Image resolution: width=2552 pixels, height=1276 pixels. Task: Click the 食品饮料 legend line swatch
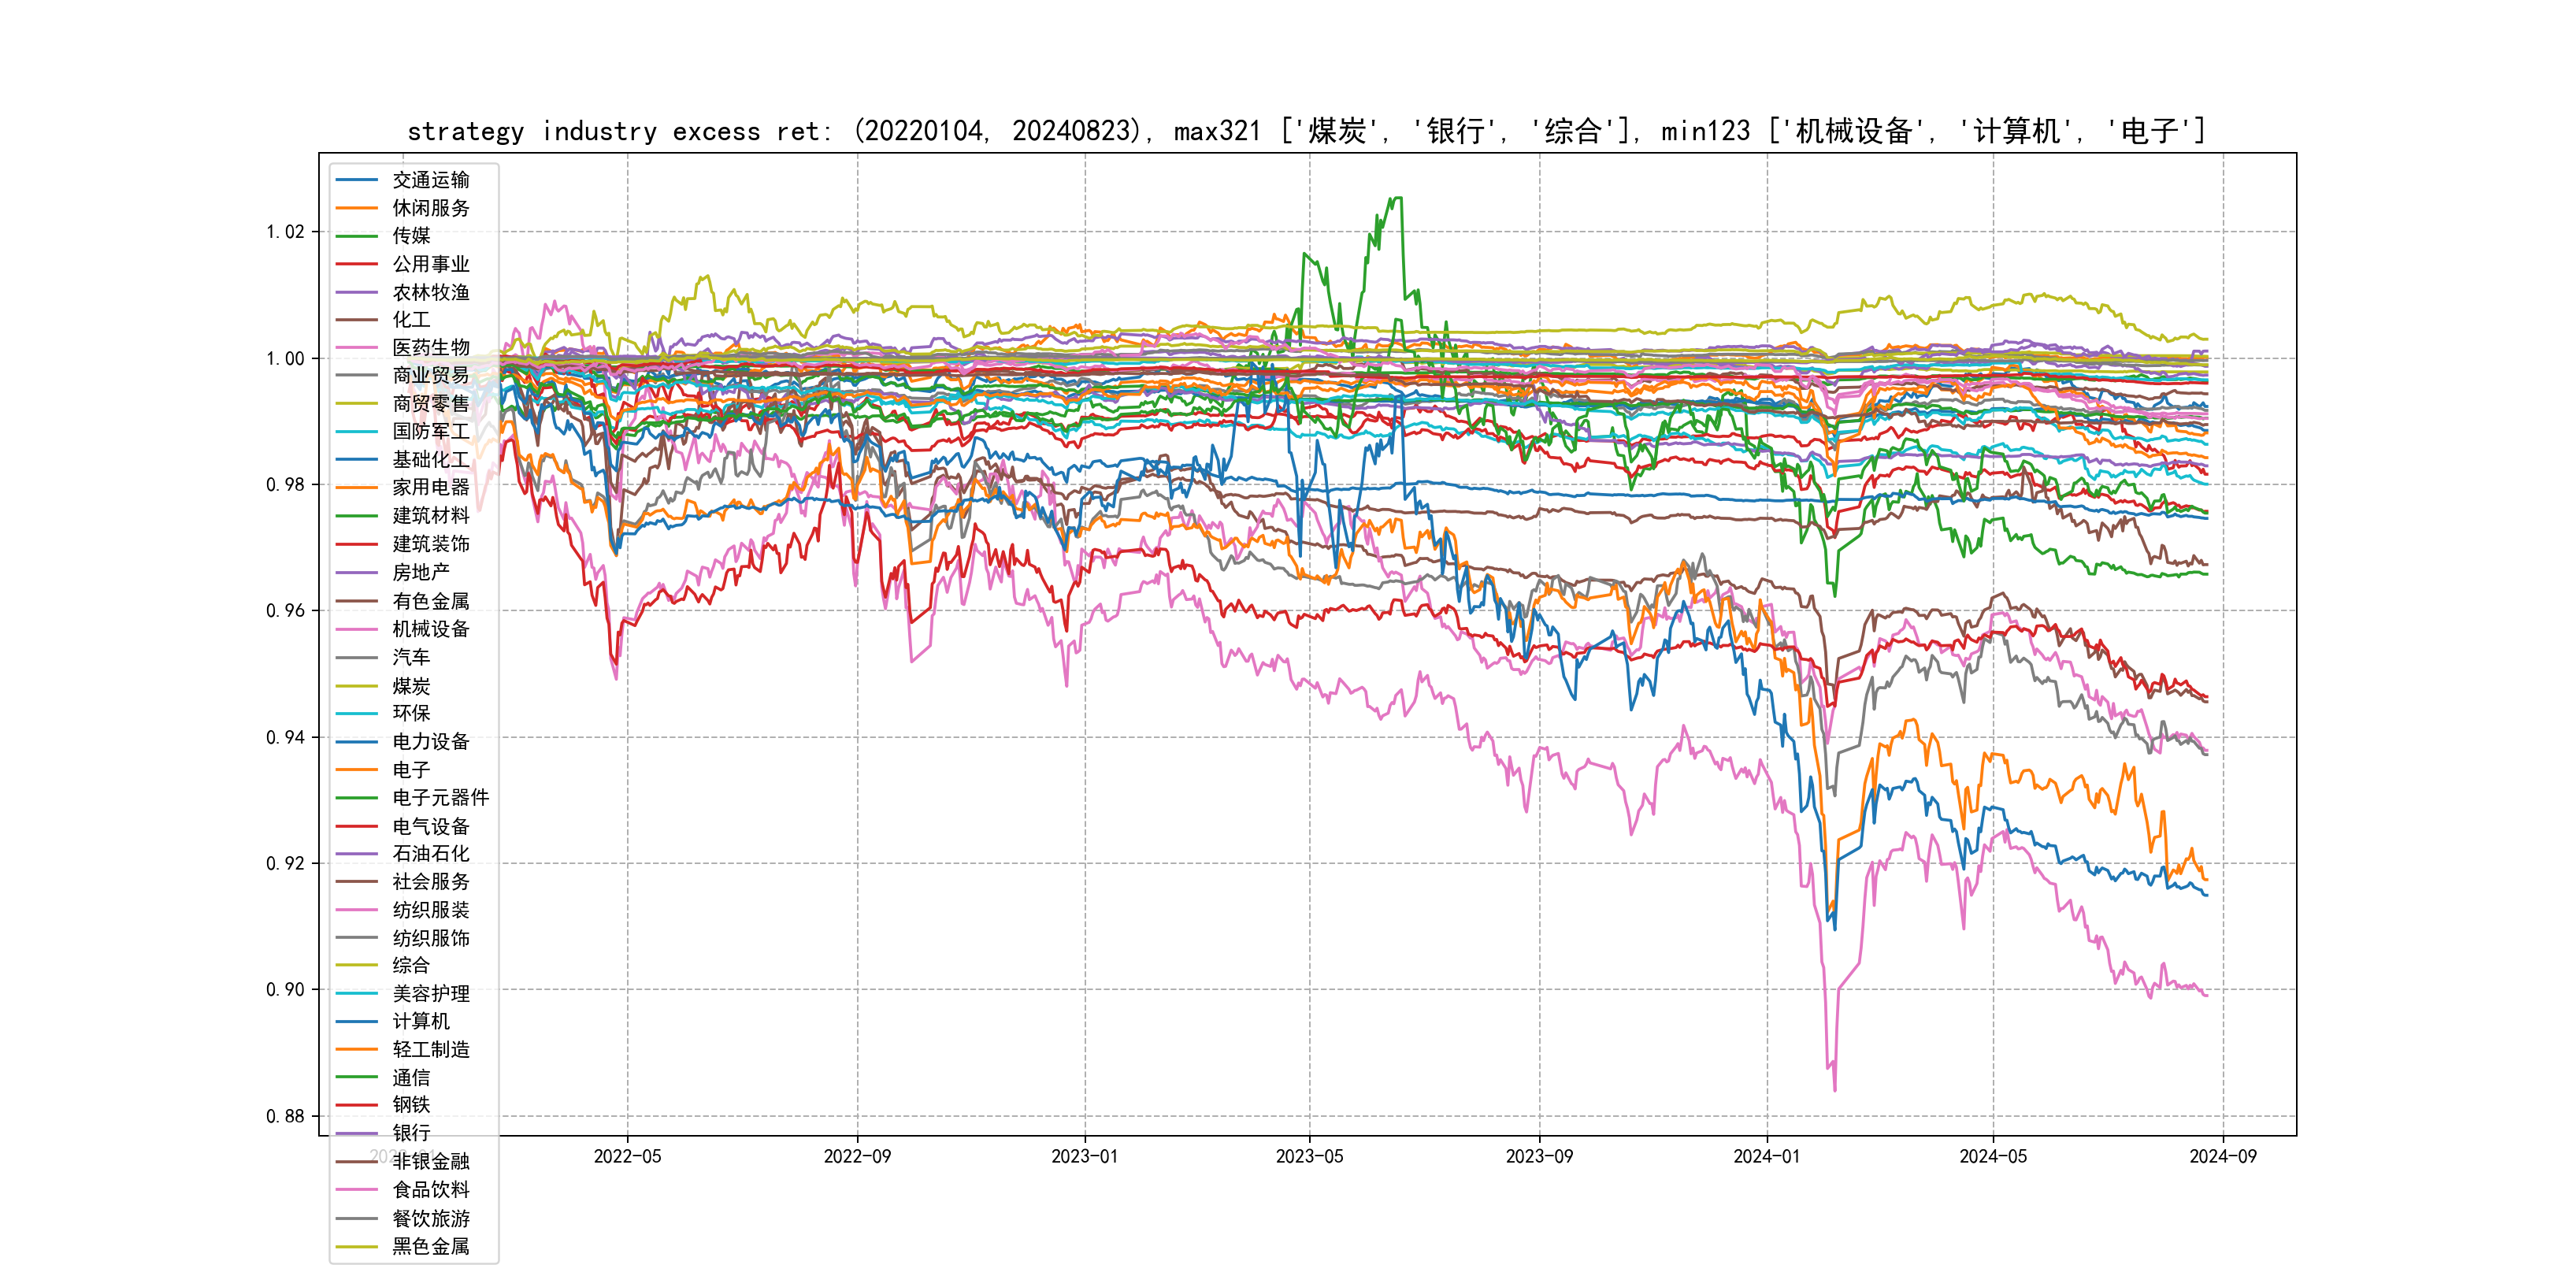pyautogui.click(x=357, y=1190)
